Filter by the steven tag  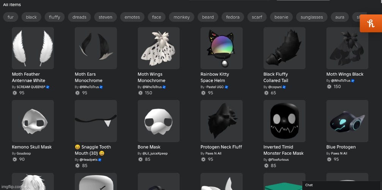(x=106, y=17)
